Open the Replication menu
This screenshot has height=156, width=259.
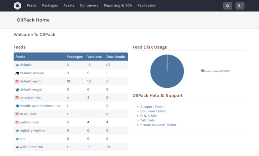(x=147, y=5)
